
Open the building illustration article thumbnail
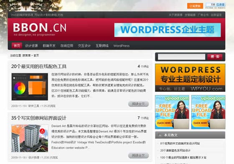tap(30, 138)
